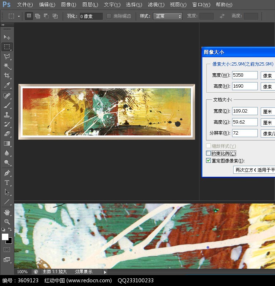275x286 pixels.
Task: Select the Rectangular Marquee tool in toolbox
Action: (x=7, y=47)
